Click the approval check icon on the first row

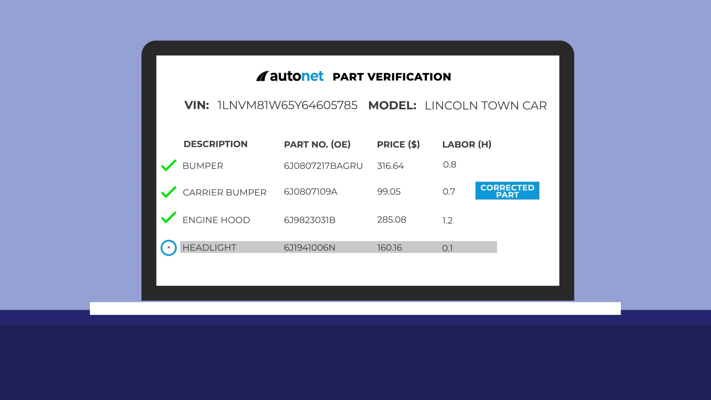[x=169, y=165]
